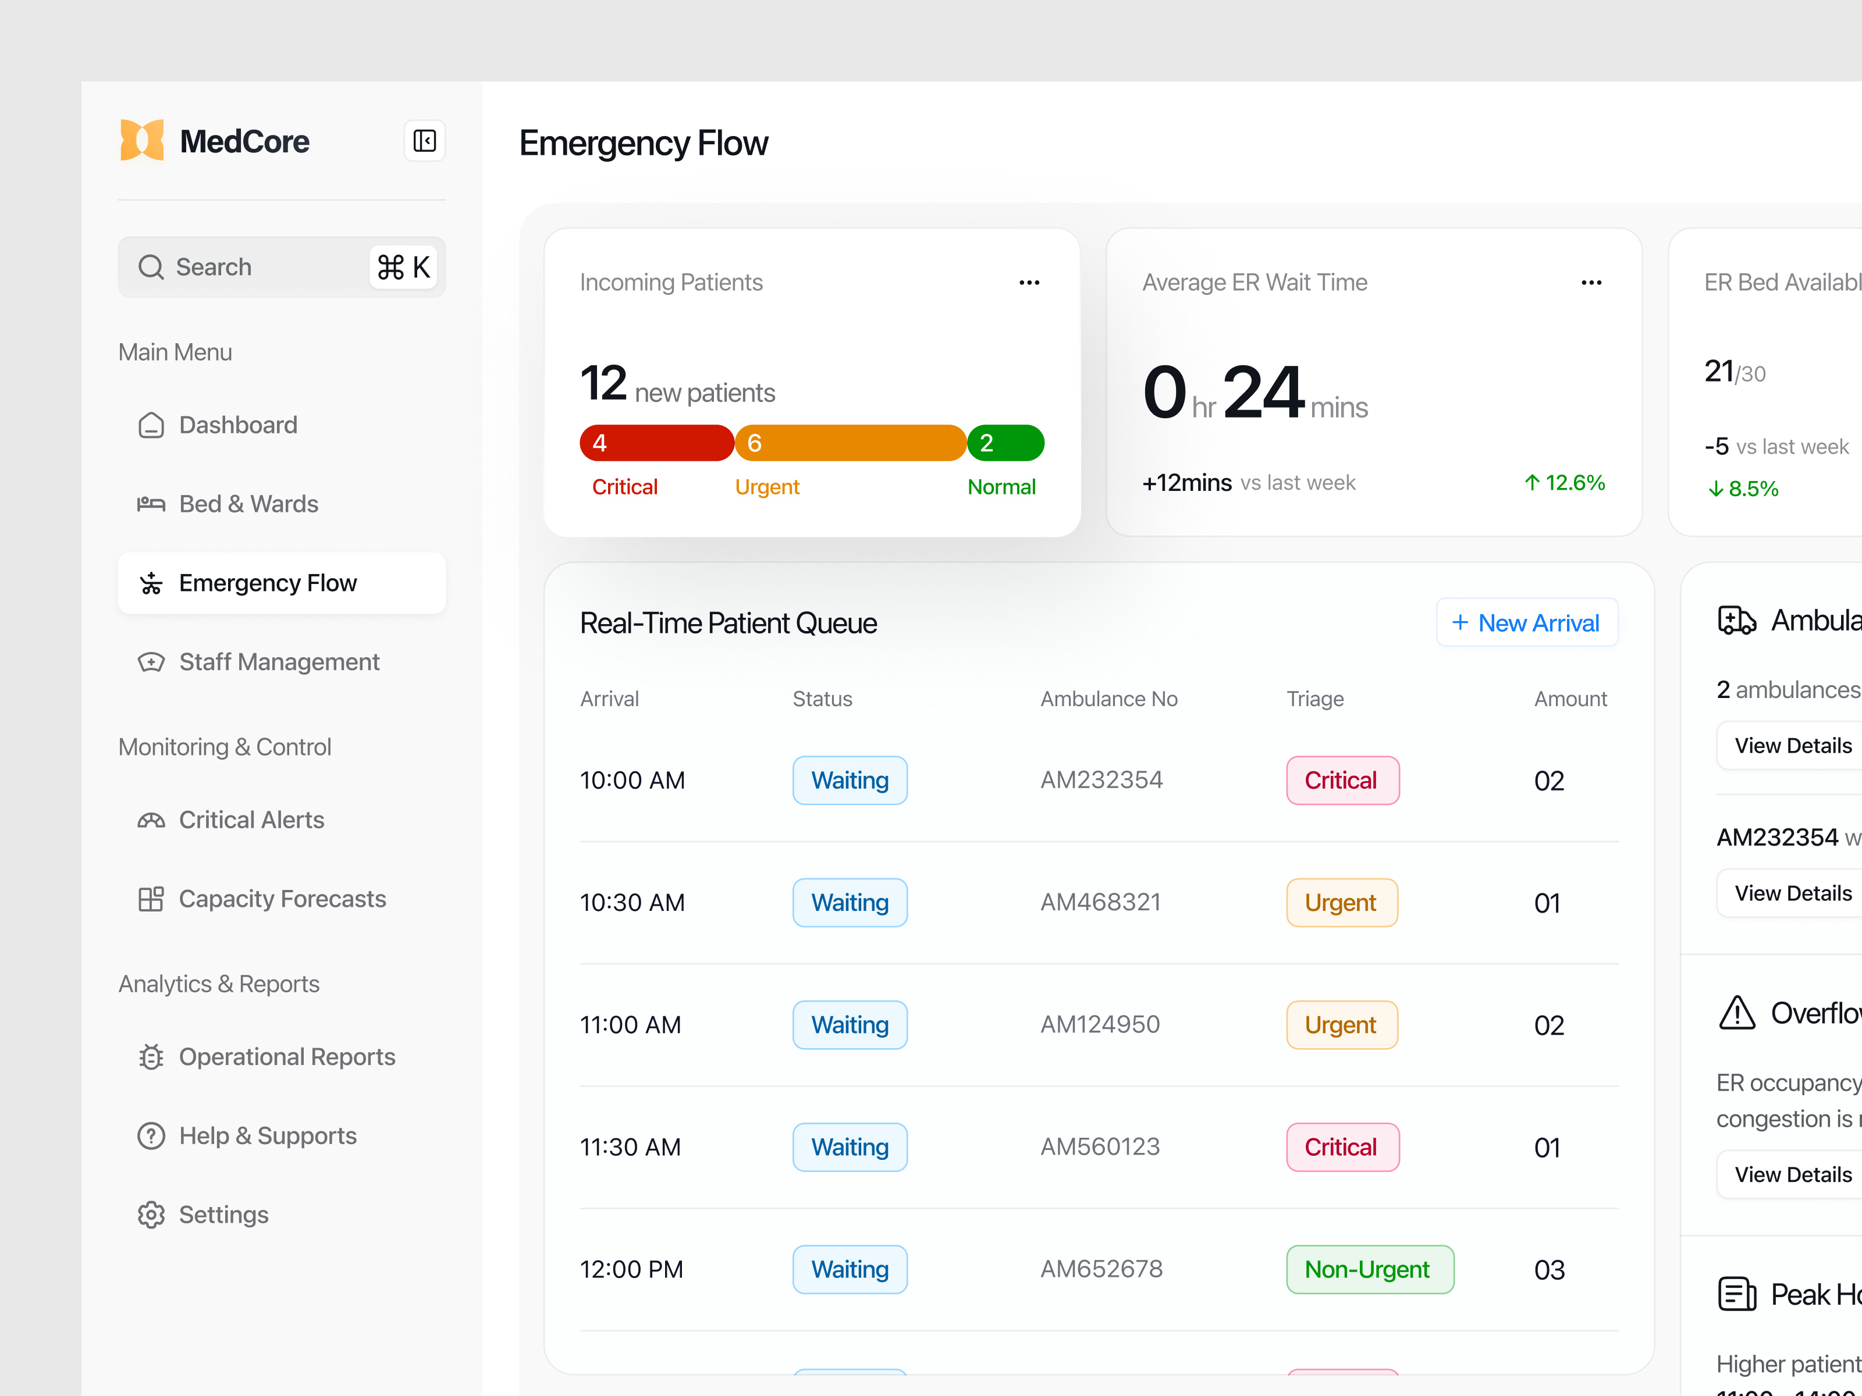
Task: Click the Waiting badge for 10:00 AM
Action: [x=850, y=781]
